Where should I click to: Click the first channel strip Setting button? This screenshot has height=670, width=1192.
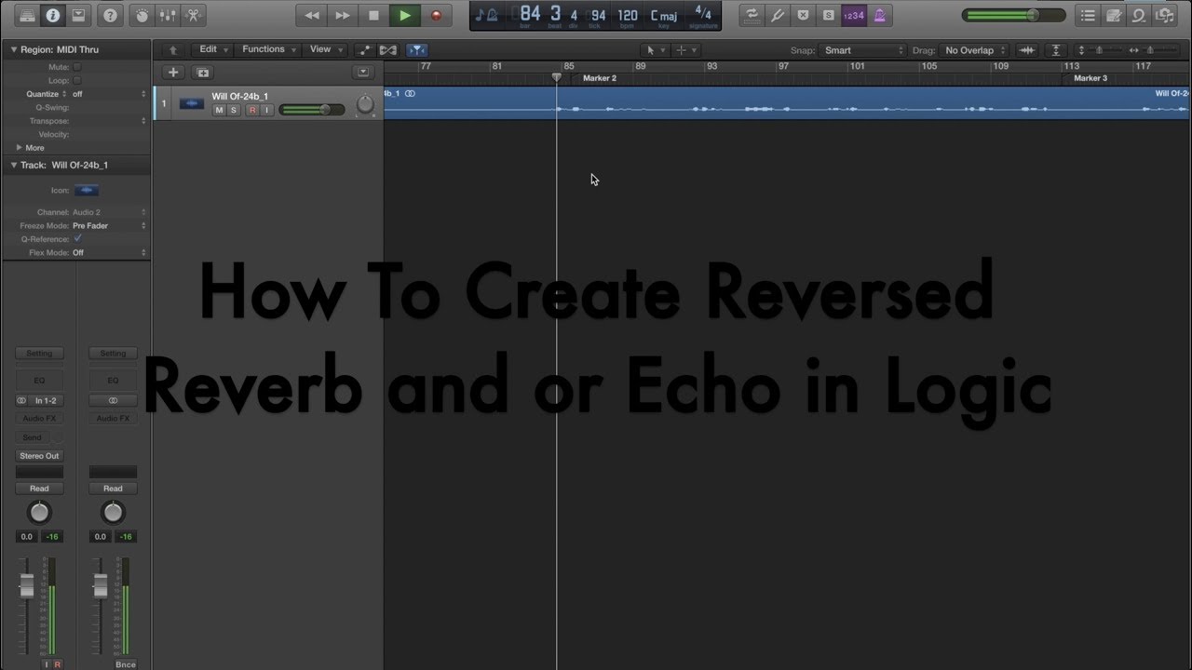[39, 354]
